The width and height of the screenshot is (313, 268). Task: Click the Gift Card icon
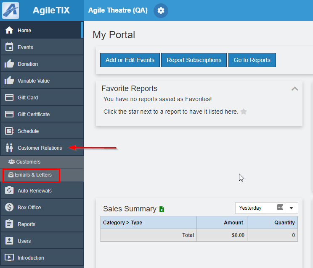tap(9, 97)
